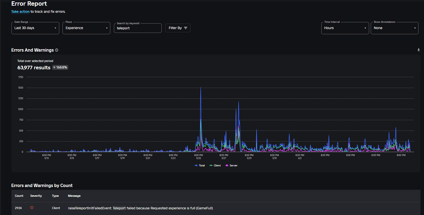Screen dimensions: 424x215
Task: Click the 63,977 results total
Action: pyautogui.click(x=34, y=68)
